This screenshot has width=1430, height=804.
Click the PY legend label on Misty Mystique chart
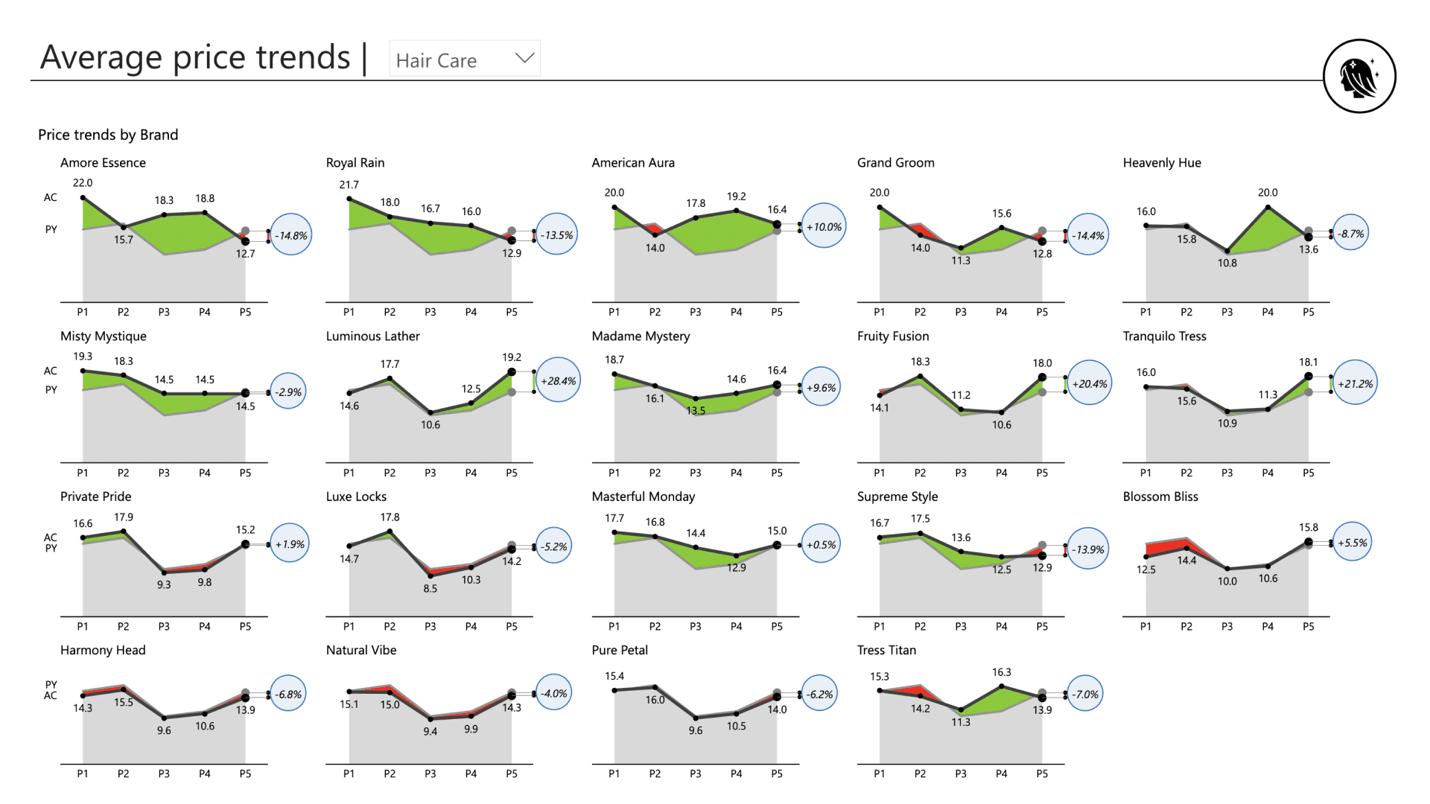pyautogui.click(x=50, y=390)
